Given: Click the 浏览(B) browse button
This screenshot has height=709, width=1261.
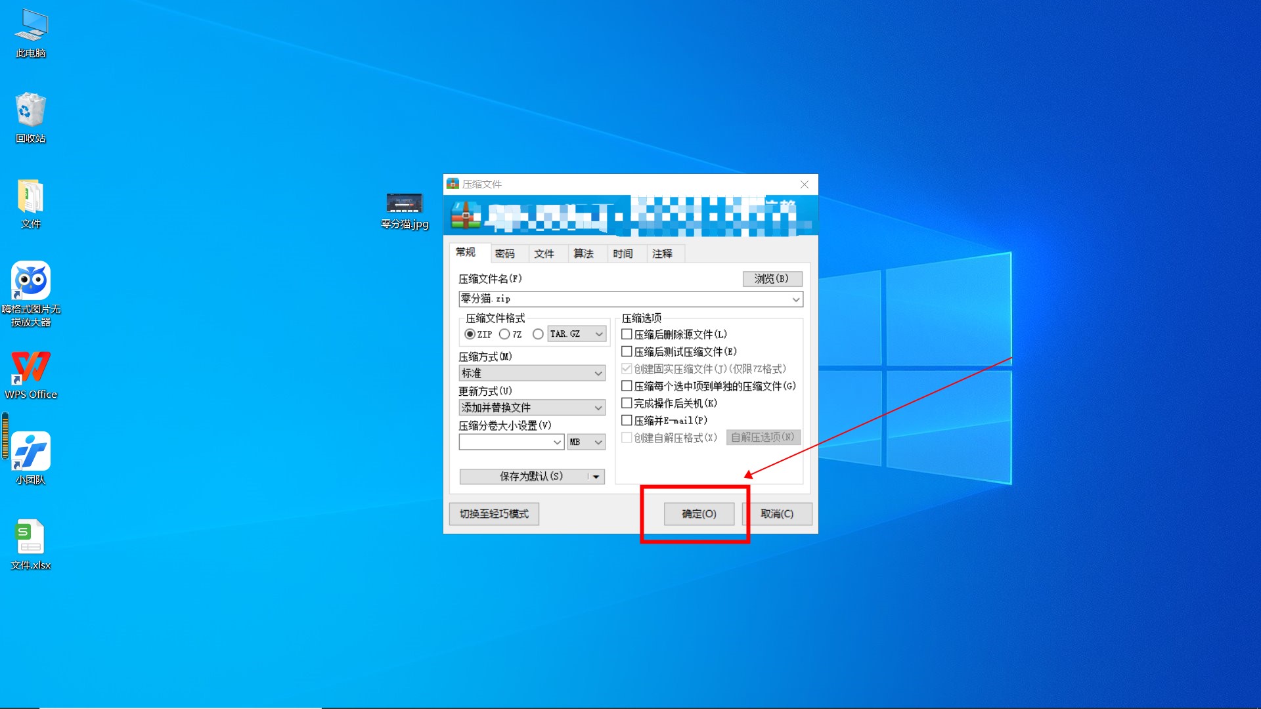Looking at the screenshot, I should (772, 278).
